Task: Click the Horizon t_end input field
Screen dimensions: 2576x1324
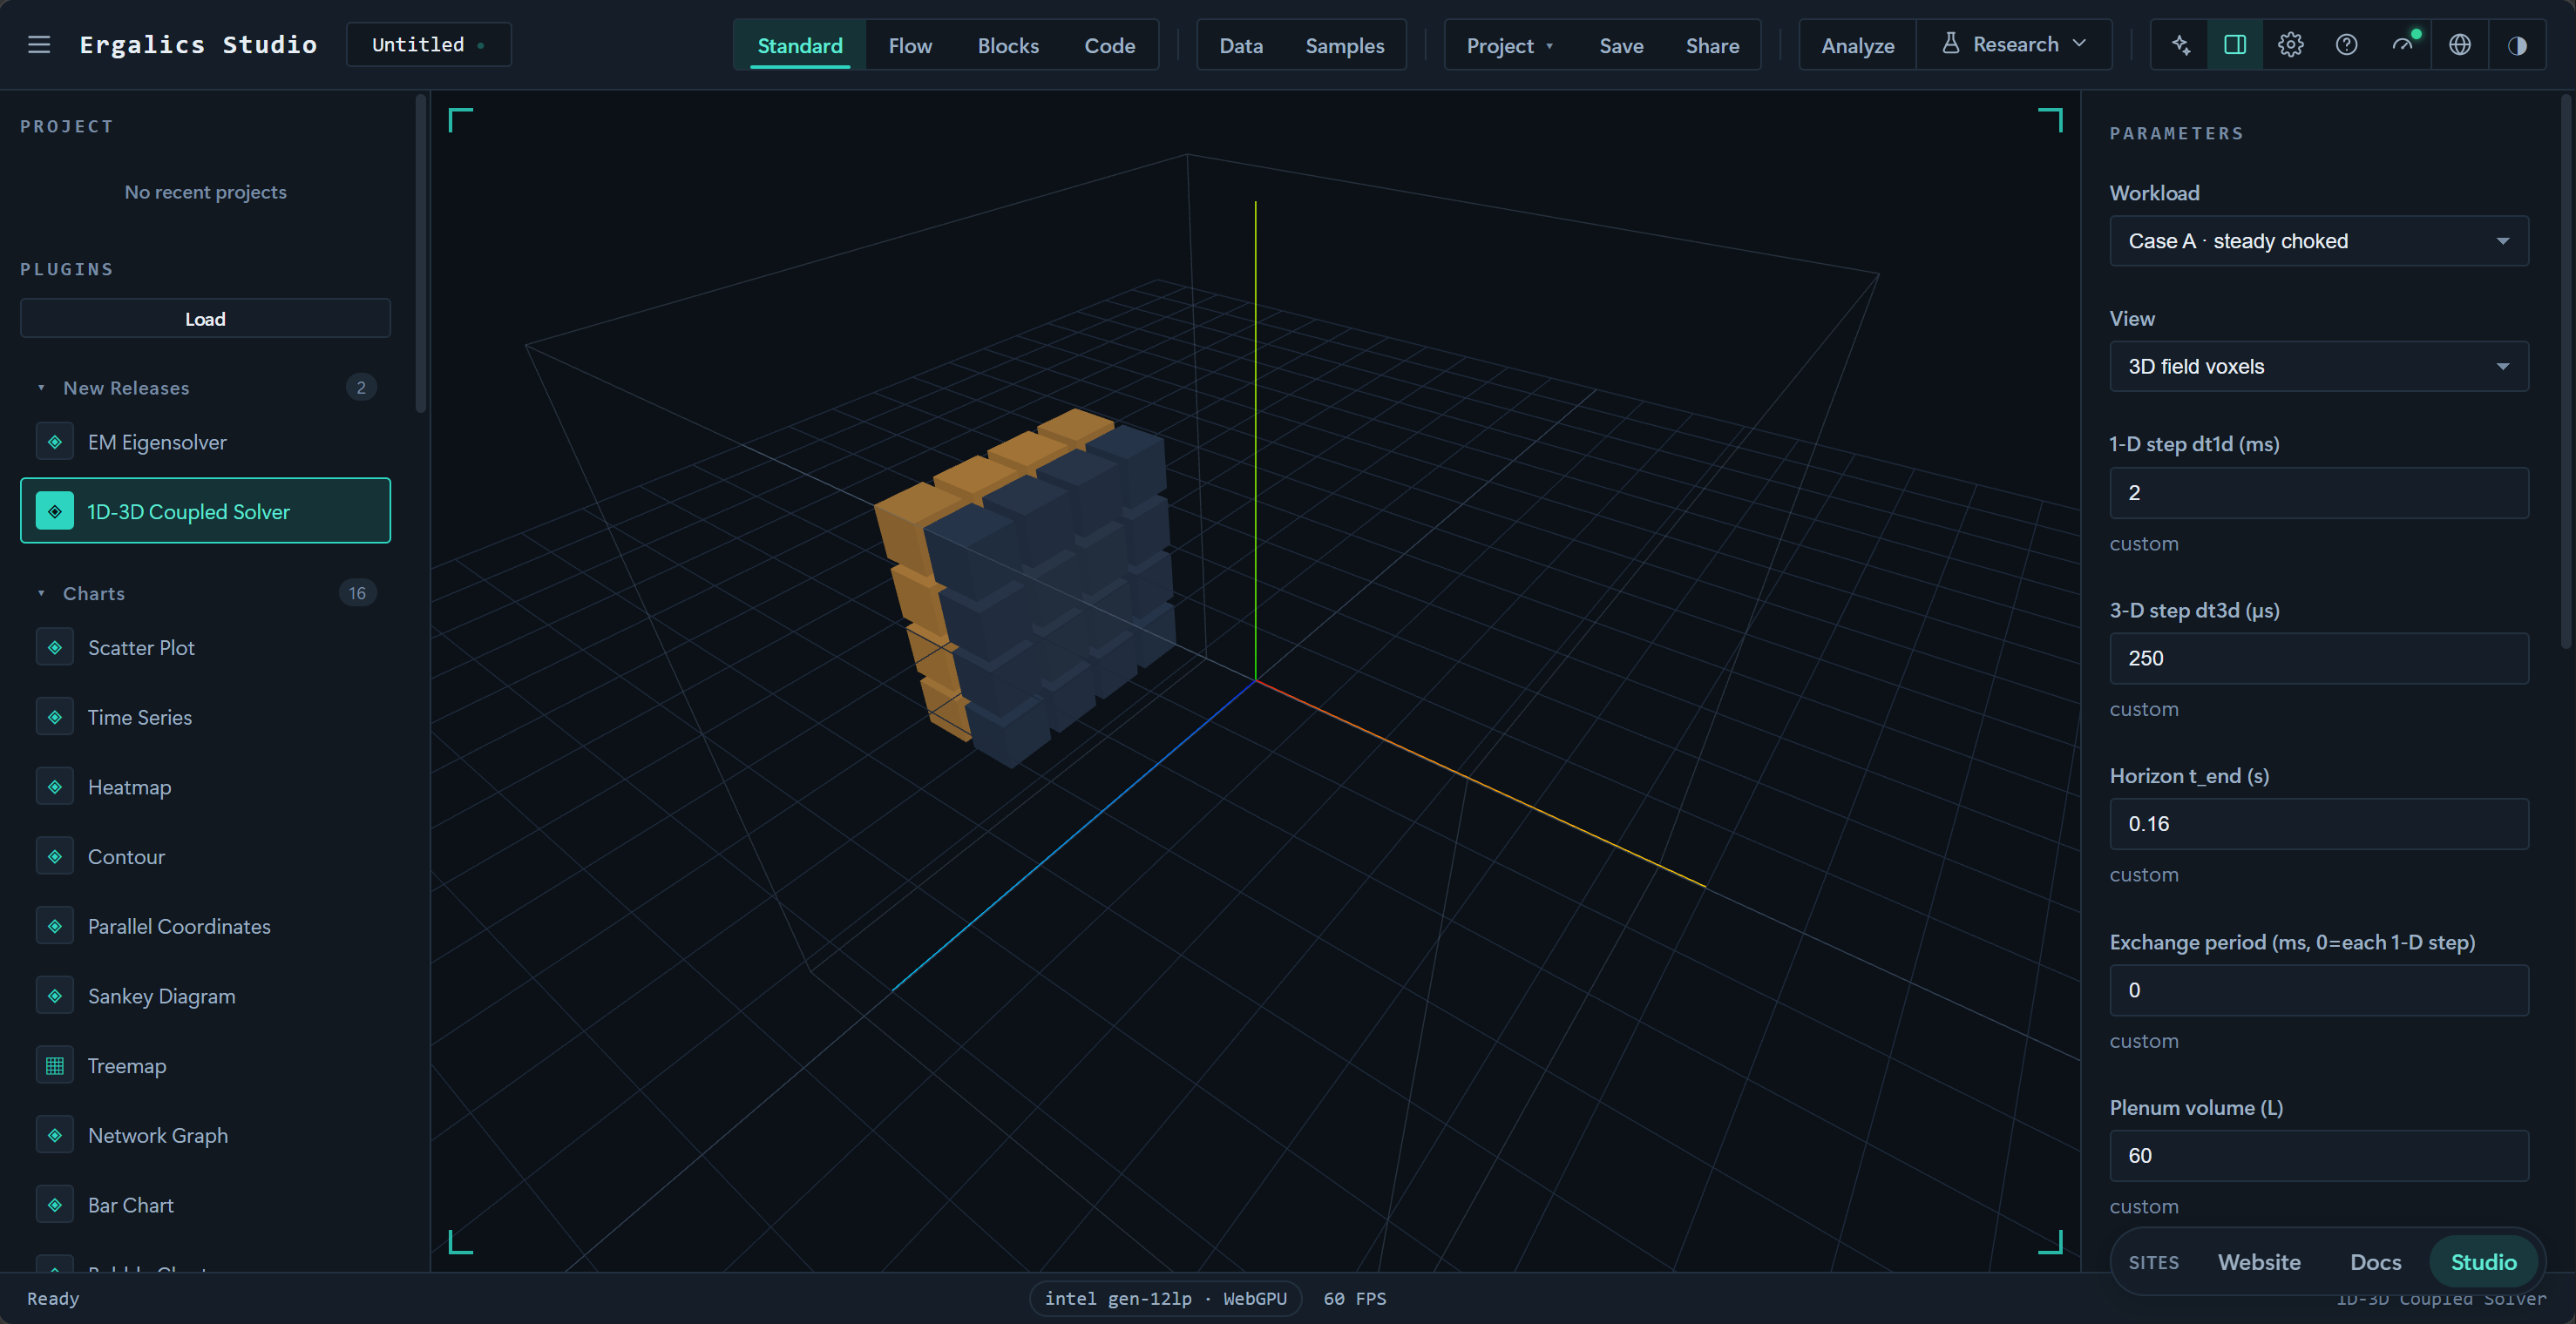Action: (x=2319, y=823)
